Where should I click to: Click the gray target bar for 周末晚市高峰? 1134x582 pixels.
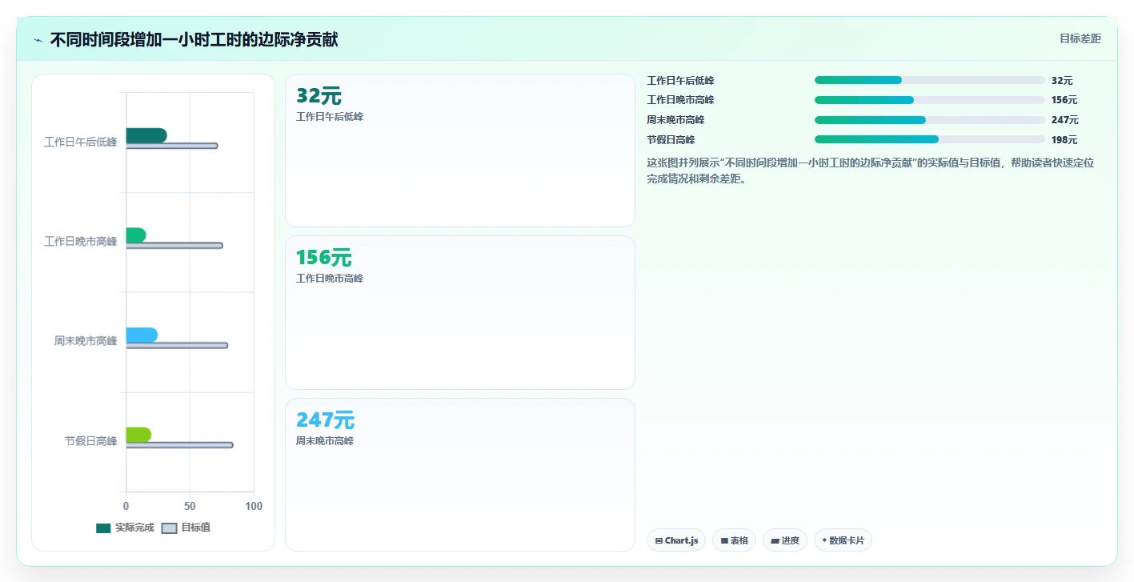pos(177,345)
